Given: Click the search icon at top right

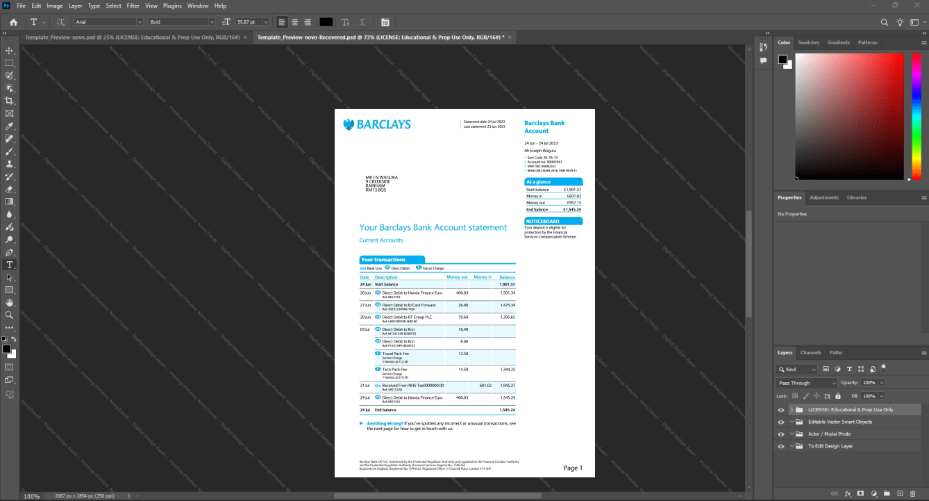Looking at the screenshot, I should [885, 22].
